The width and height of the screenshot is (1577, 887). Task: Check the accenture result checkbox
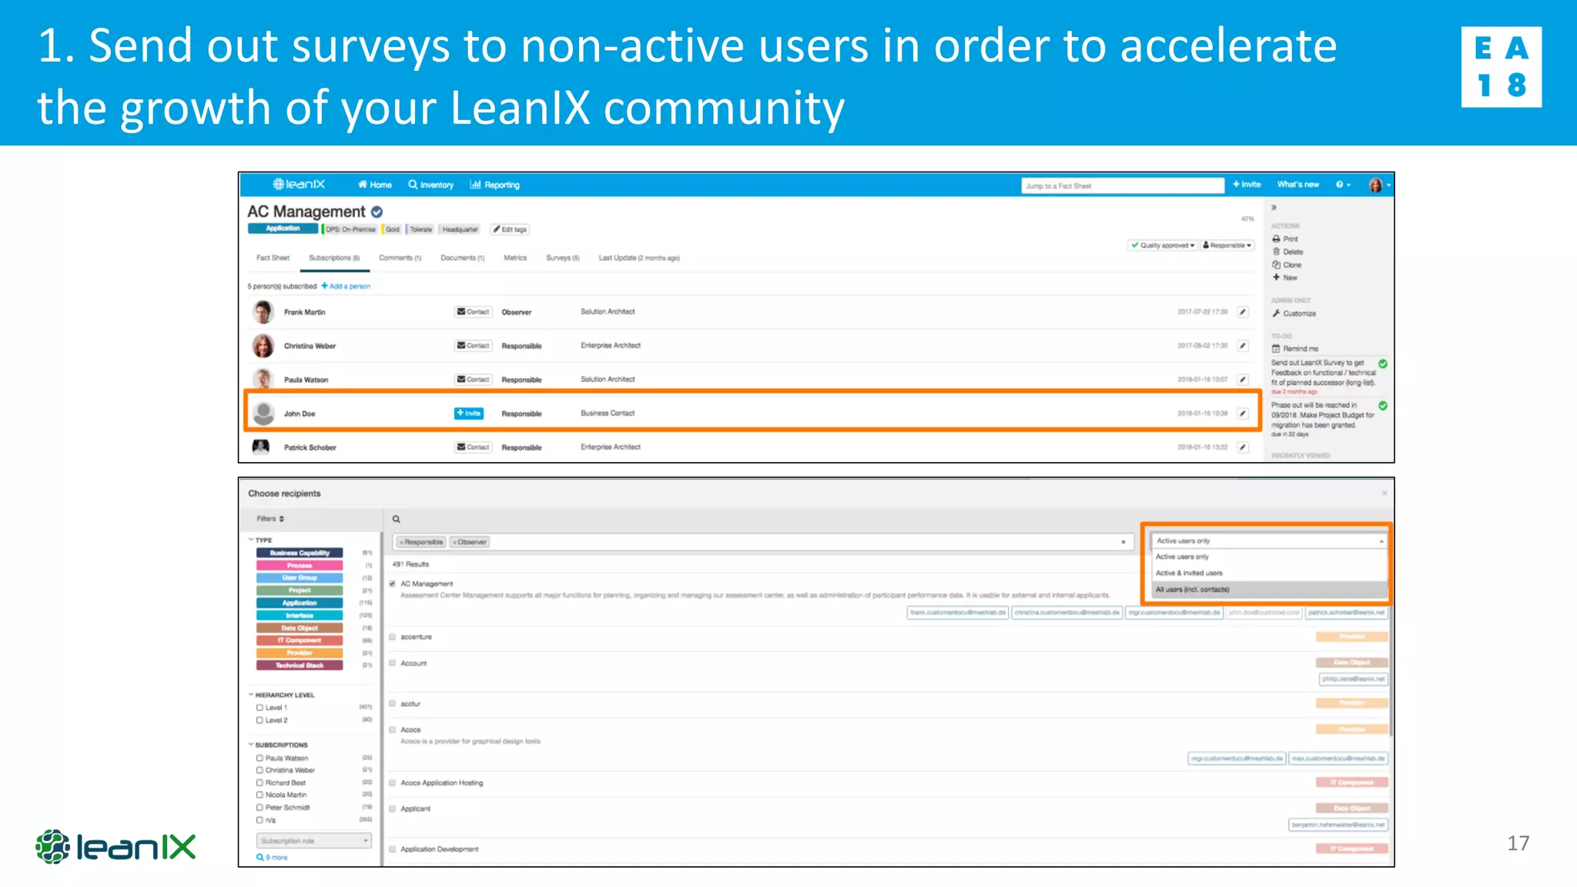(393, 637)
